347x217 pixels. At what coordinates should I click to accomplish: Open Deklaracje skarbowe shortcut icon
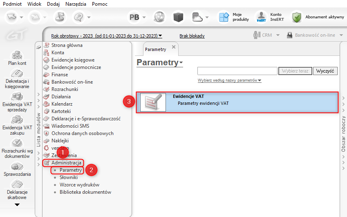tap(17, 184)
